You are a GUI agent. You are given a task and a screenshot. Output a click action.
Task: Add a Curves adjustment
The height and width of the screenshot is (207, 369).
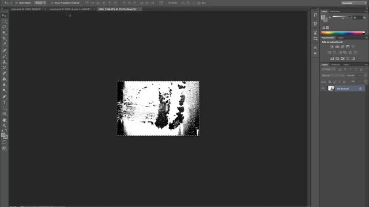point(342,47)
